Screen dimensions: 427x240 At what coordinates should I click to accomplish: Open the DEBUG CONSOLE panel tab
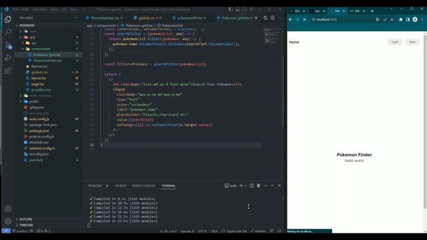tap(144, 185)
